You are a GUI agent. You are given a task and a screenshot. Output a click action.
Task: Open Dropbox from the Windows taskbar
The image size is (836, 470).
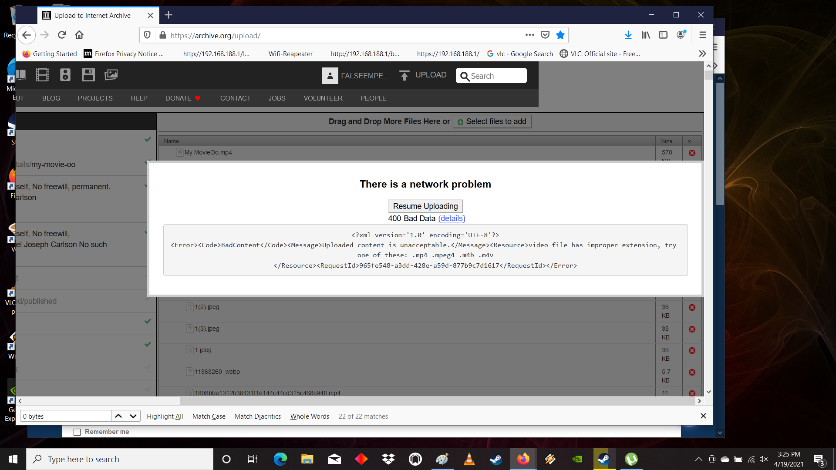(388, 459)
